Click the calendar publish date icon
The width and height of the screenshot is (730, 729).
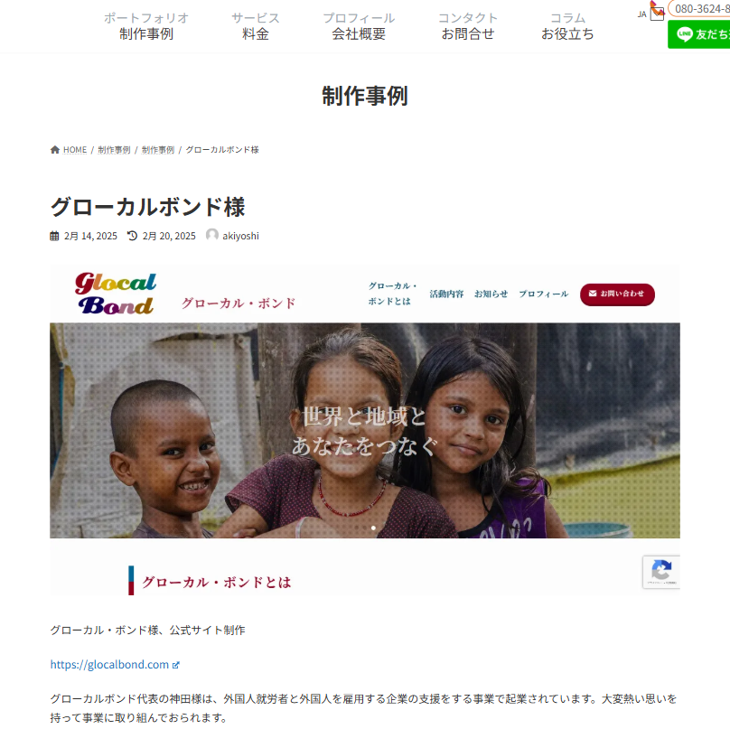click(54, 236)
